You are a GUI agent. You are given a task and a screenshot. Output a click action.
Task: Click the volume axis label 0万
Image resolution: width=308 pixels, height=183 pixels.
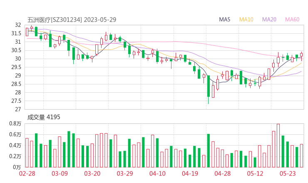click(x=17, y=167)
